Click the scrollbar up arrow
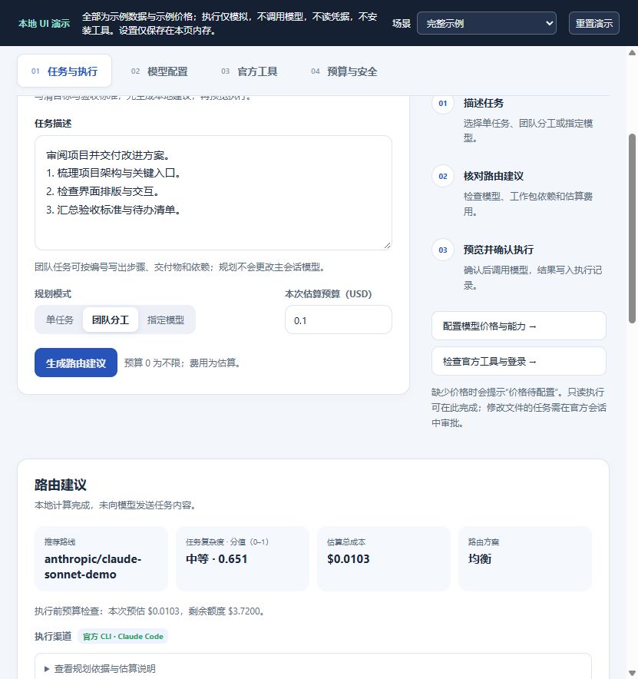 click(632, 52)
